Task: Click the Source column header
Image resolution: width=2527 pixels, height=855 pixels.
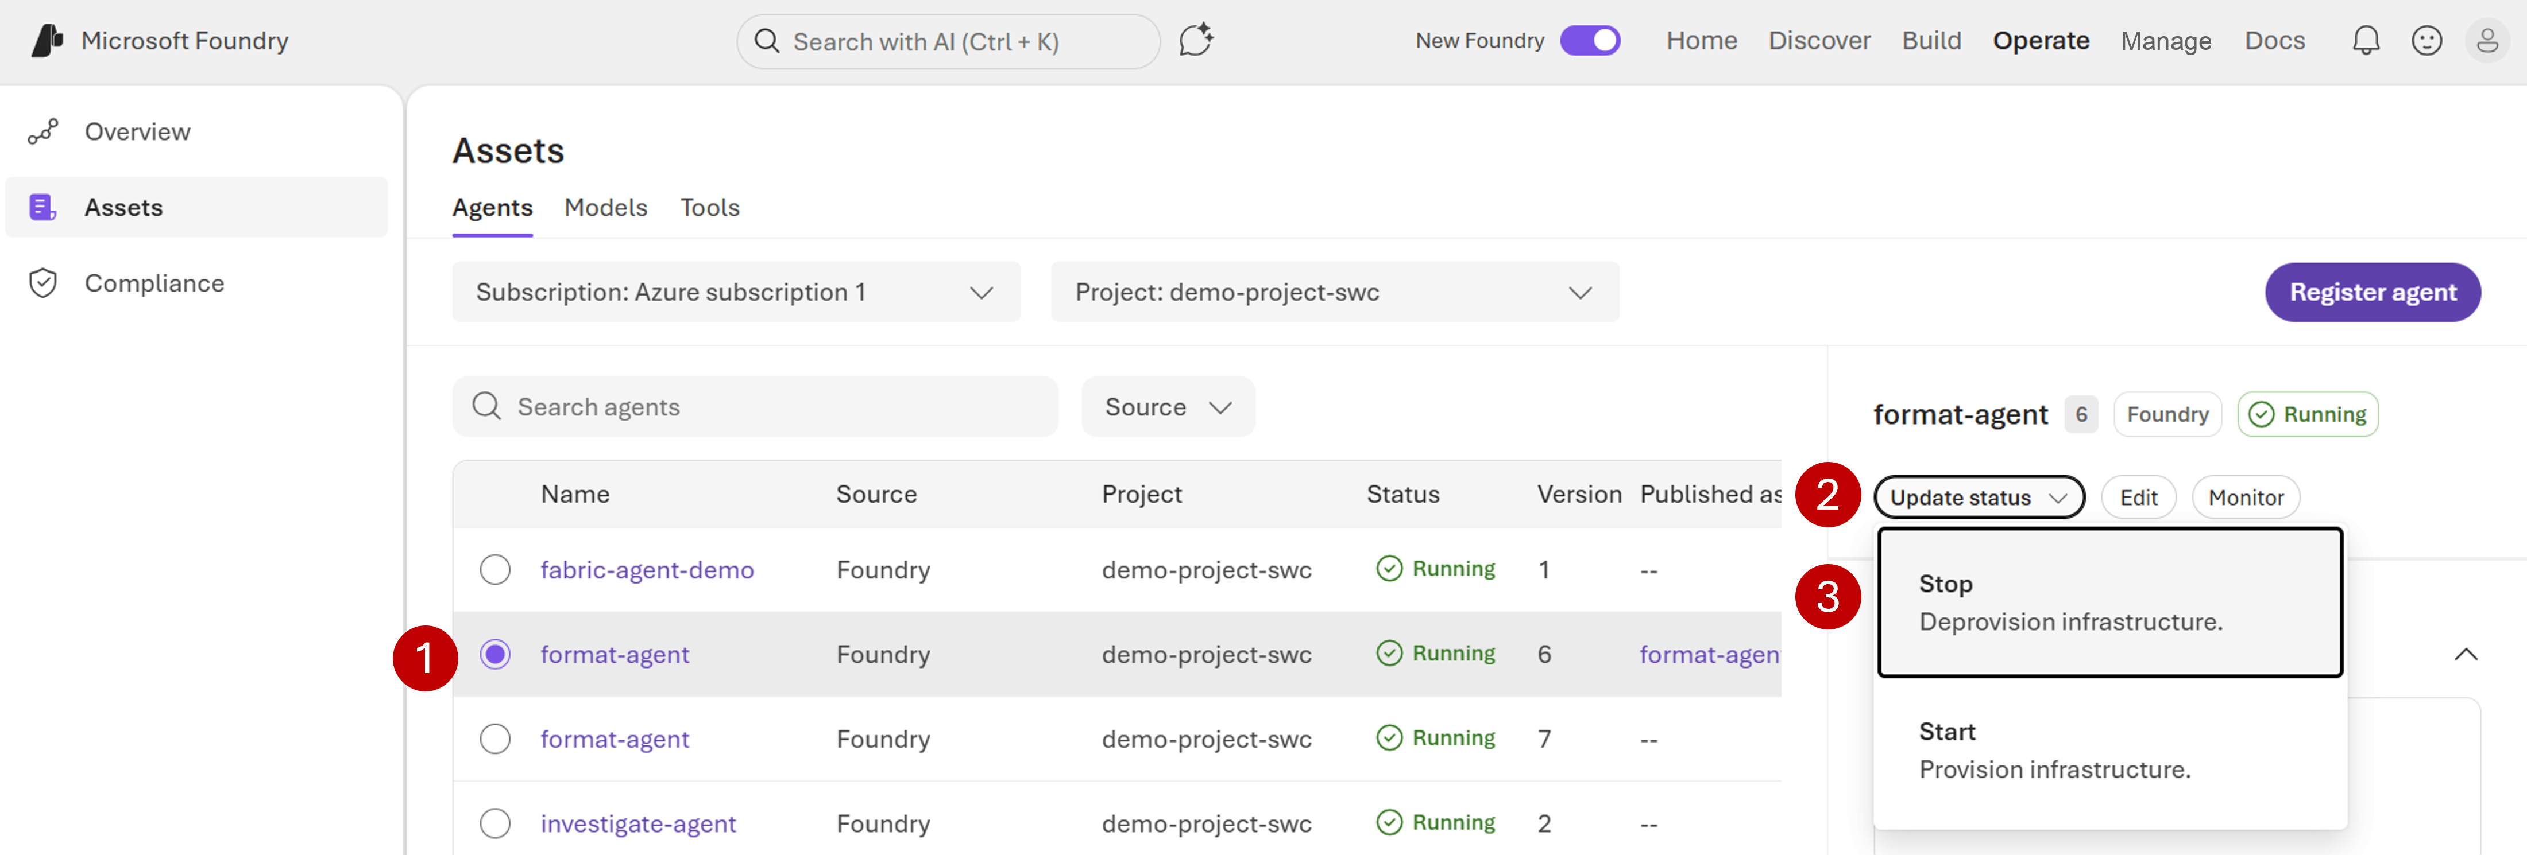Action: pyautogui.click(x=876, y=494)
